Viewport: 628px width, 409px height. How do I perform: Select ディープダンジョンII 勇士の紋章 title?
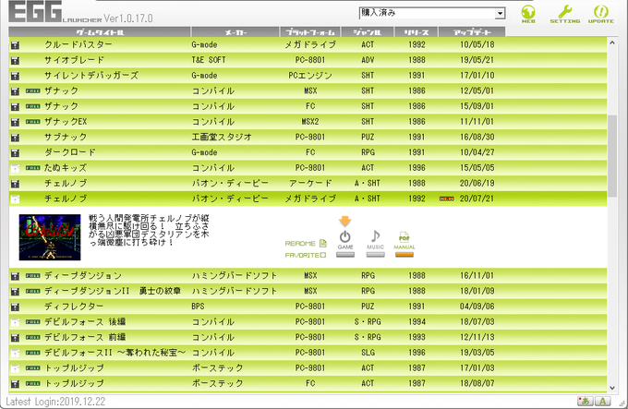[x=113, y=291]
